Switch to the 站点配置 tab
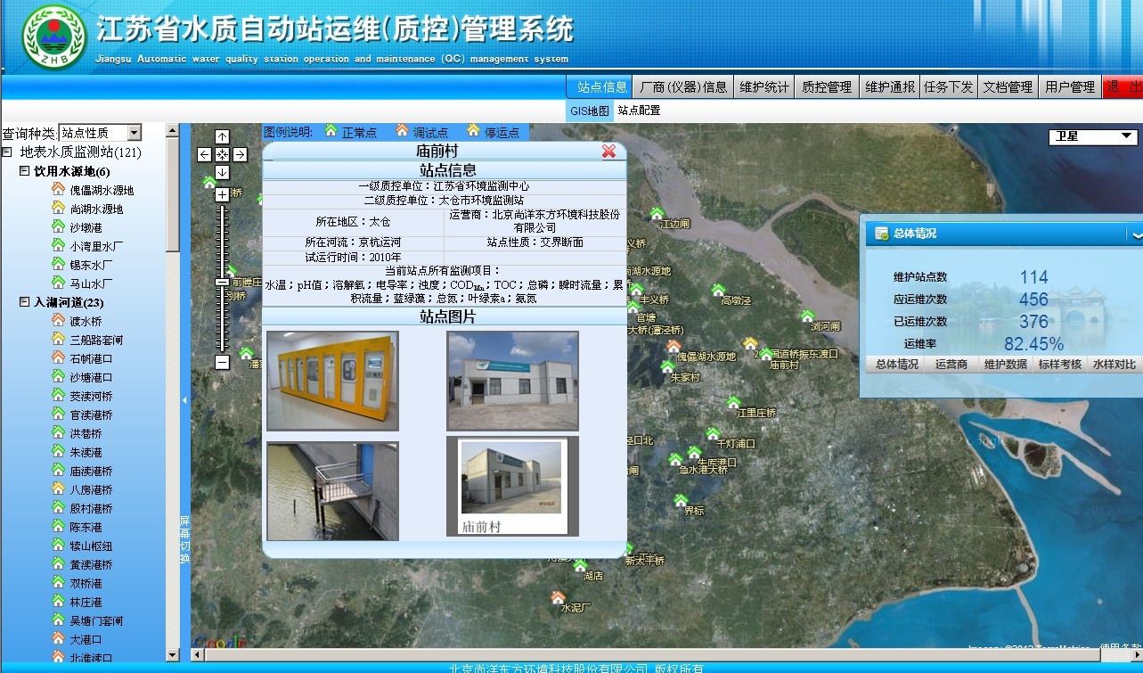The width and height of the screenshot is (1143, 673). [x=639, y=111]
